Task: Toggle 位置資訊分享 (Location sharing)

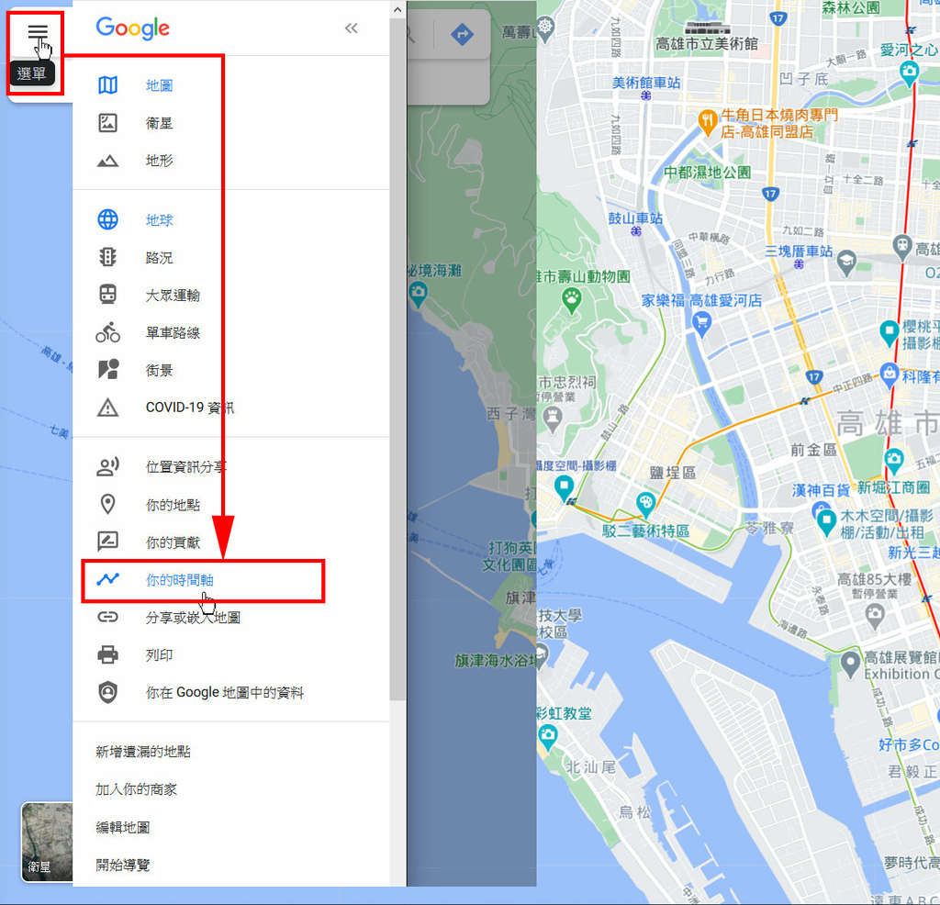Action: (107, 466)
